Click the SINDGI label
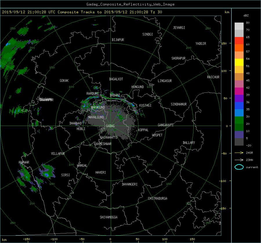Screen dimensions: 261x243 click(148, 34)
